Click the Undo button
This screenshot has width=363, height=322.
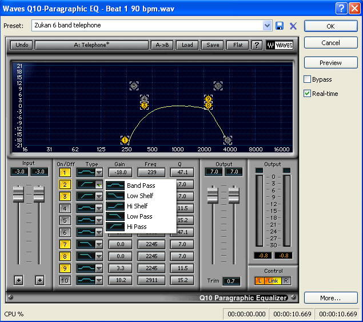22,45
